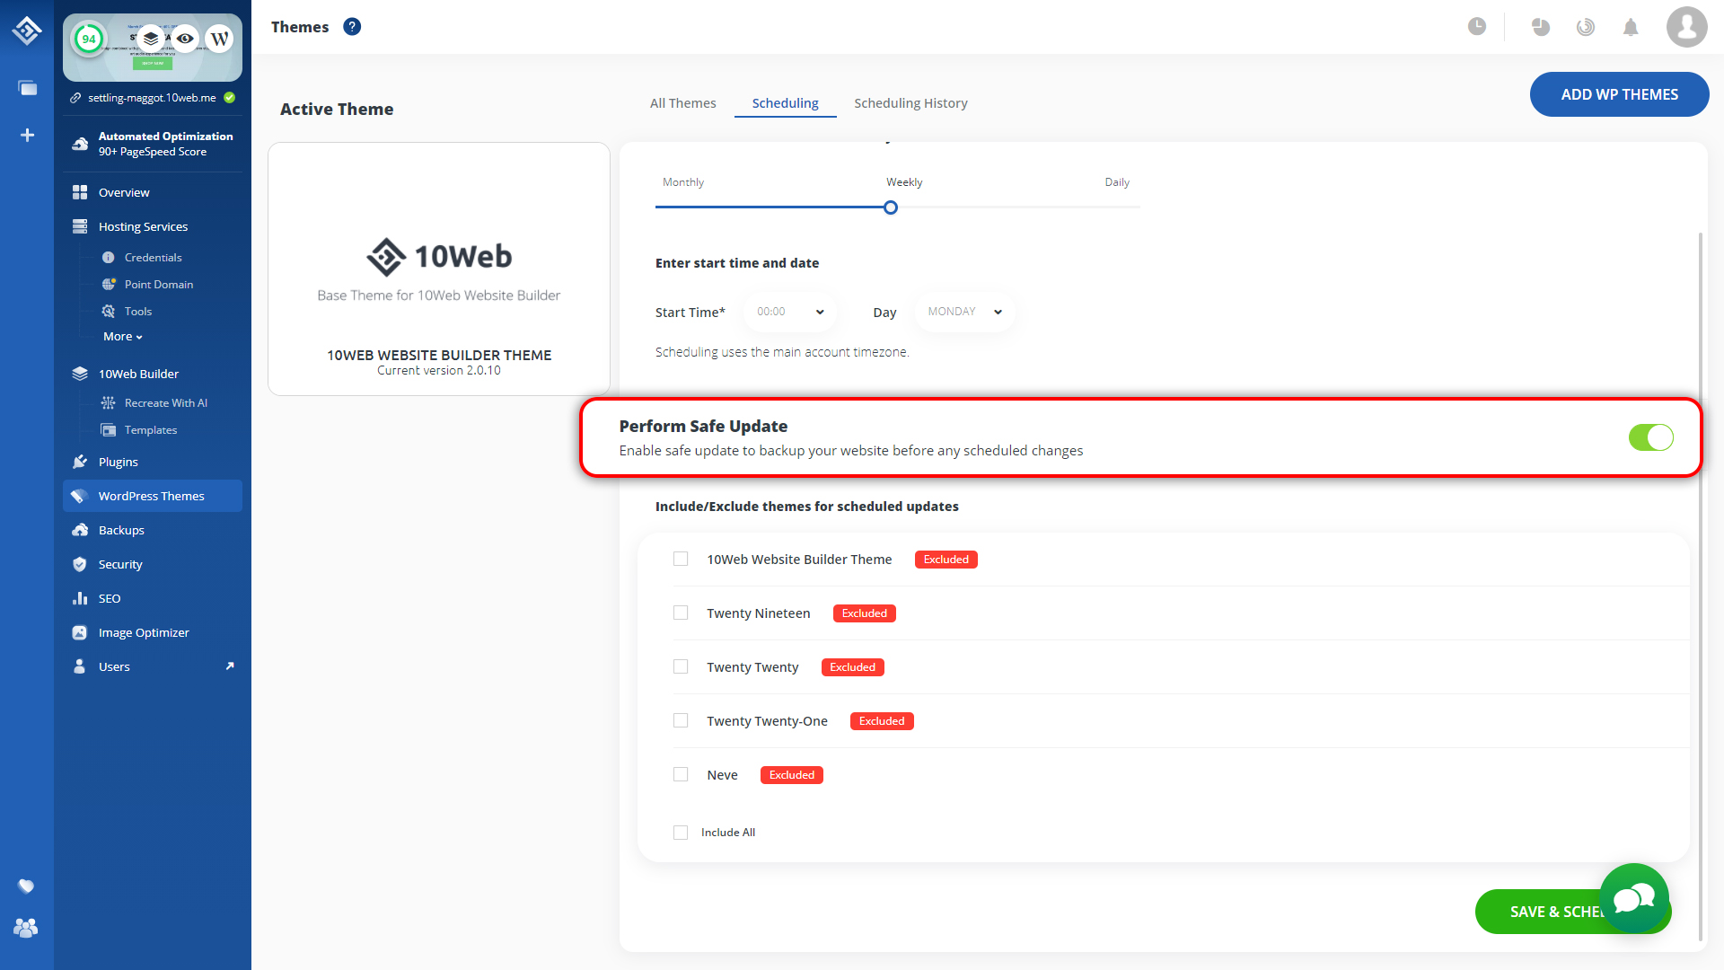The image size is (1724, 970).
Task: Open the Day MONDAY dropdown
Action: [965, 312]
